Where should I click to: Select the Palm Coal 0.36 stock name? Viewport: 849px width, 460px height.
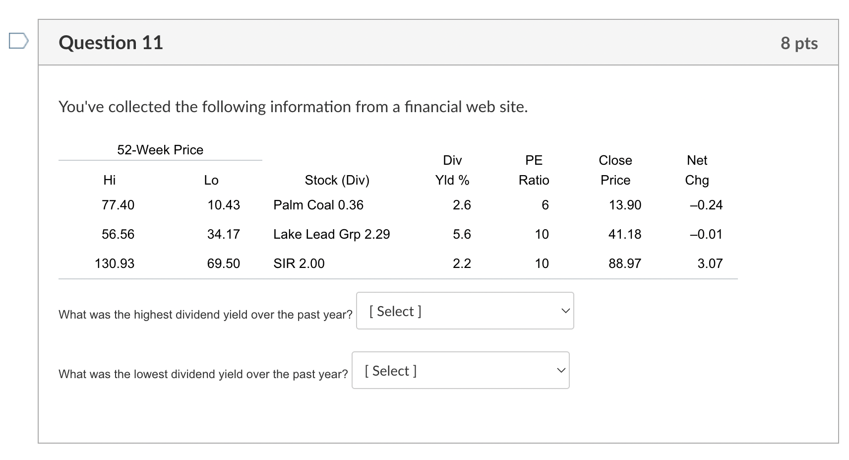(x=318, y=205)
